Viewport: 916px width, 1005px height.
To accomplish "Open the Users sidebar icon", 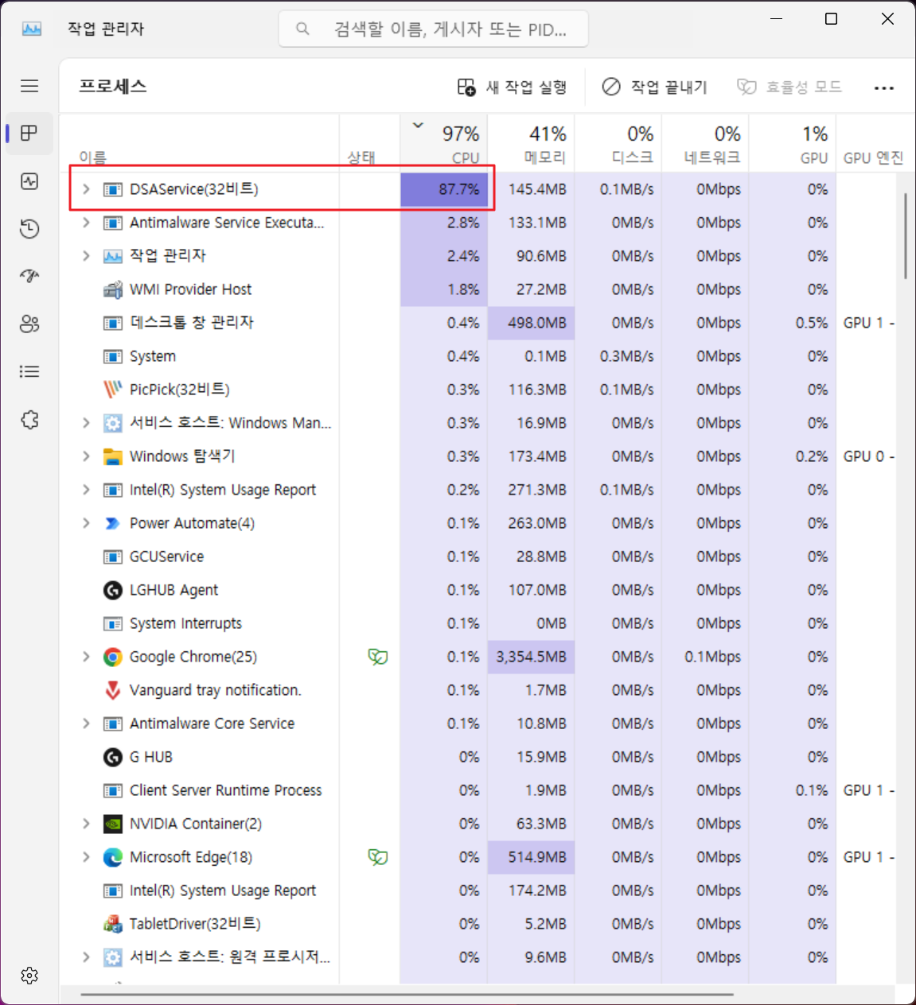I will [x=29, y=324].
